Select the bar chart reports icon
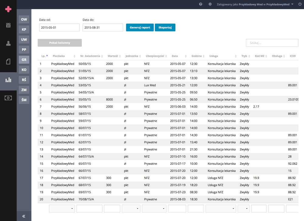 click(8, 80)
